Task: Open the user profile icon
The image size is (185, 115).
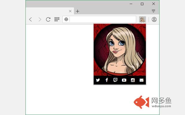Action: (154, 19)
